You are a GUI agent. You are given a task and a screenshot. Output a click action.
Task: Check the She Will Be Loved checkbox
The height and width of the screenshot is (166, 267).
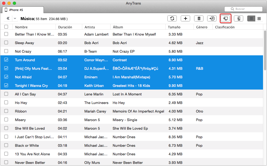(6, 128)
